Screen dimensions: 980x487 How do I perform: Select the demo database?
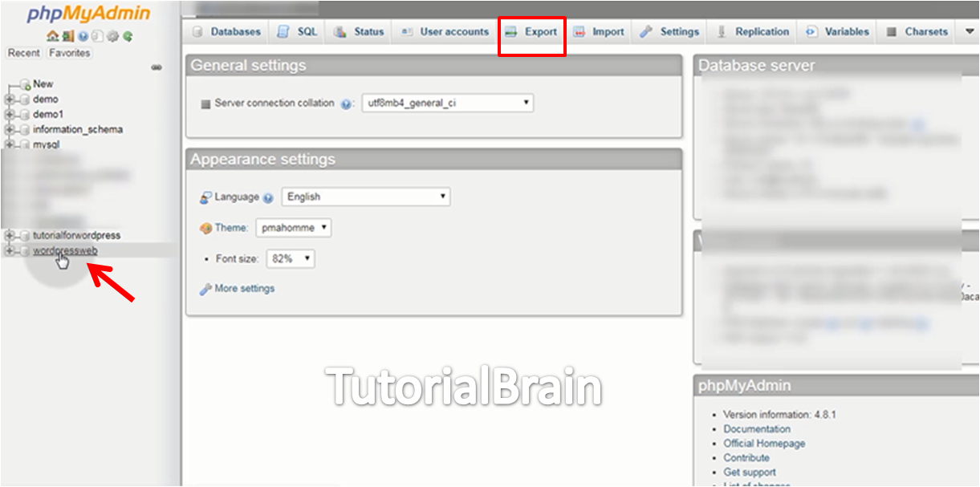pos(46,99)
